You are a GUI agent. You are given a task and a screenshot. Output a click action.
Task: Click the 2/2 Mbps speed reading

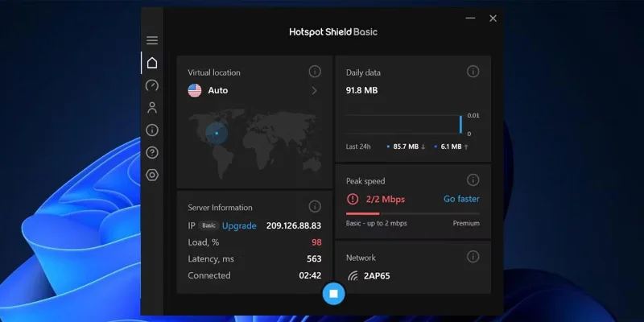tap(386, 199)
